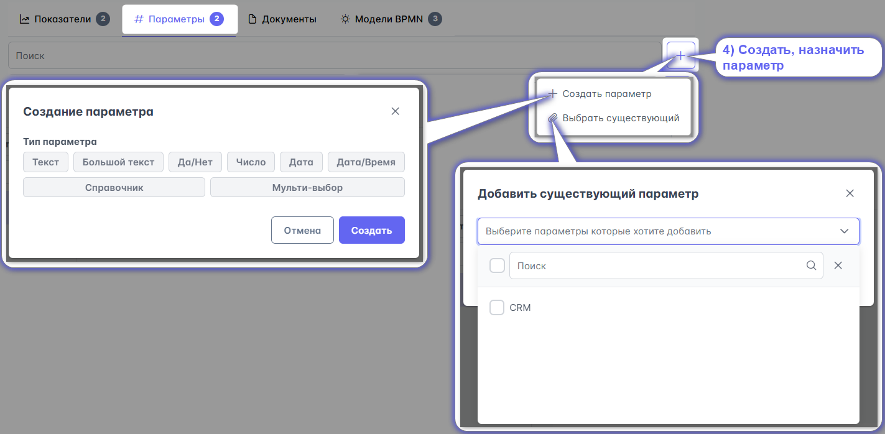Click the paperclip icon 'Выбрать существующий'
The height and width of the screenshot is (434, 885).
[x=552, y=118]
